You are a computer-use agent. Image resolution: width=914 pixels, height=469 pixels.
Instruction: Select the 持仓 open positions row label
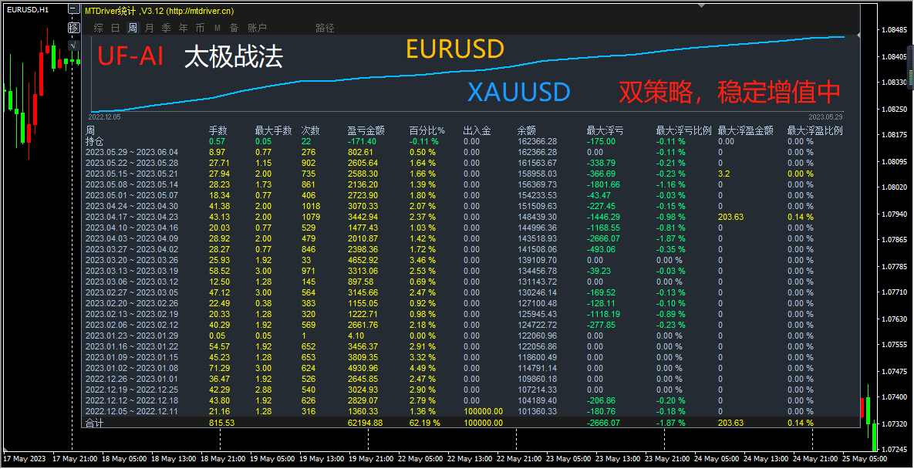coord(94,141)
